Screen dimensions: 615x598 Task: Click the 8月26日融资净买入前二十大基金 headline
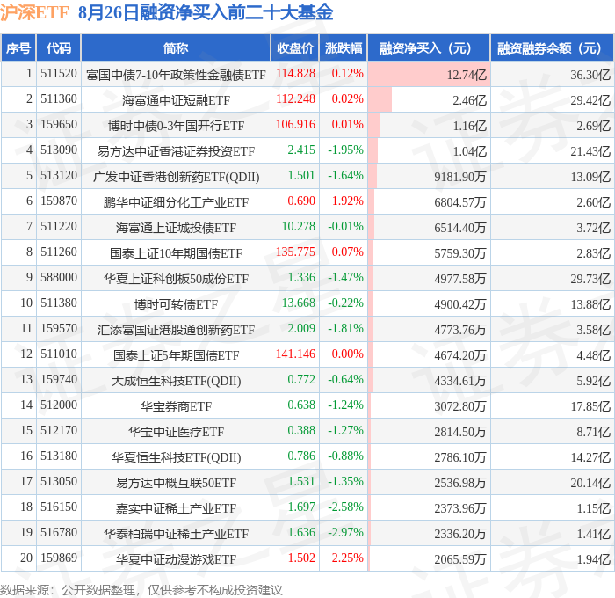[x=206, y=12]
